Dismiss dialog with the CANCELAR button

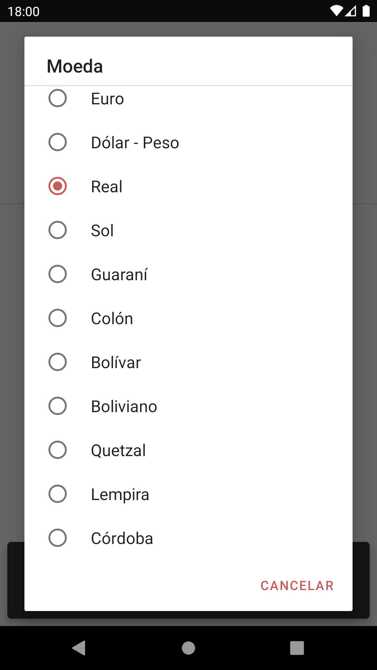(x=297, y=586)
